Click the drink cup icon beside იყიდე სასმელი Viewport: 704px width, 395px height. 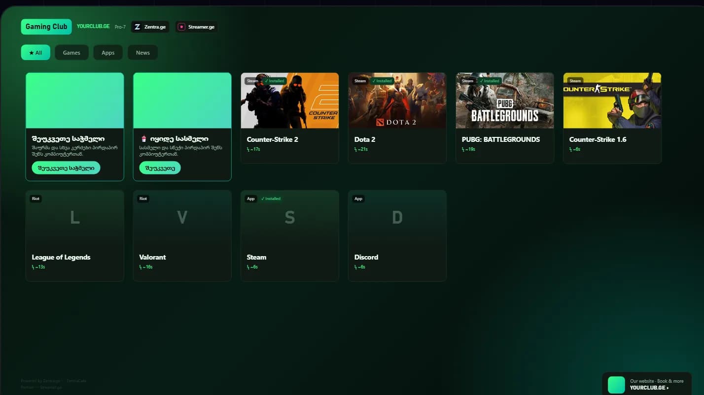point(143,139)
